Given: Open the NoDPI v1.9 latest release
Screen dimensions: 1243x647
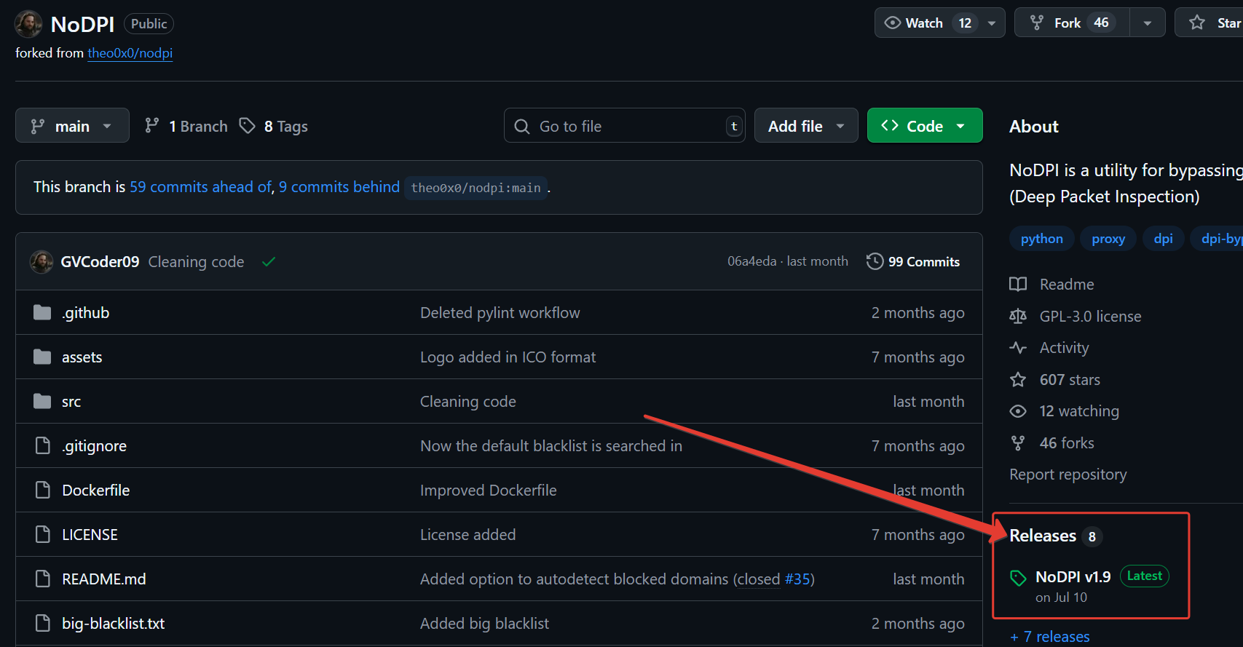Looking at the screenshot, I should 1073,577.
